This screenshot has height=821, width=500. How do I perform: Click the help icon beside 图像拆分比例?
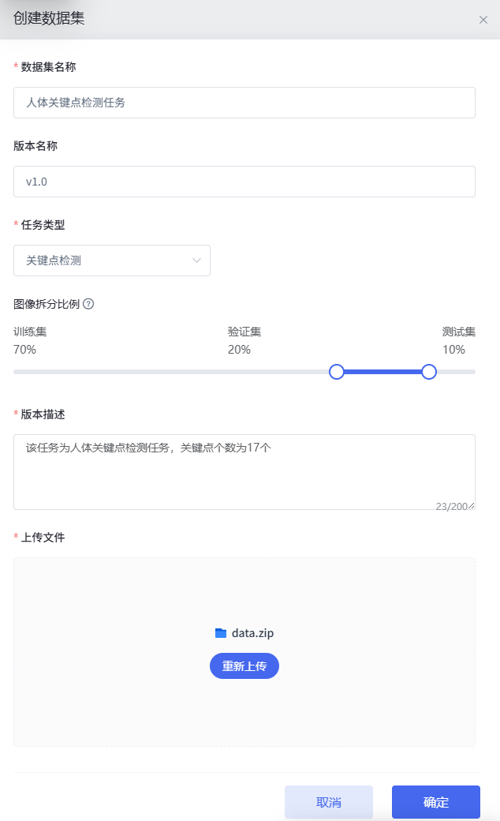(88, 304)
